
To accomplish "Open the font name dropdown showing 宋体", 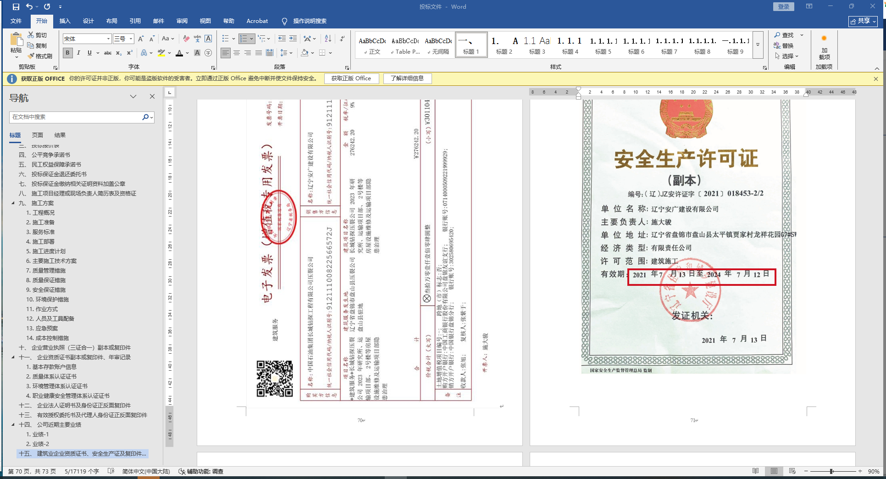I will point(109,39).
